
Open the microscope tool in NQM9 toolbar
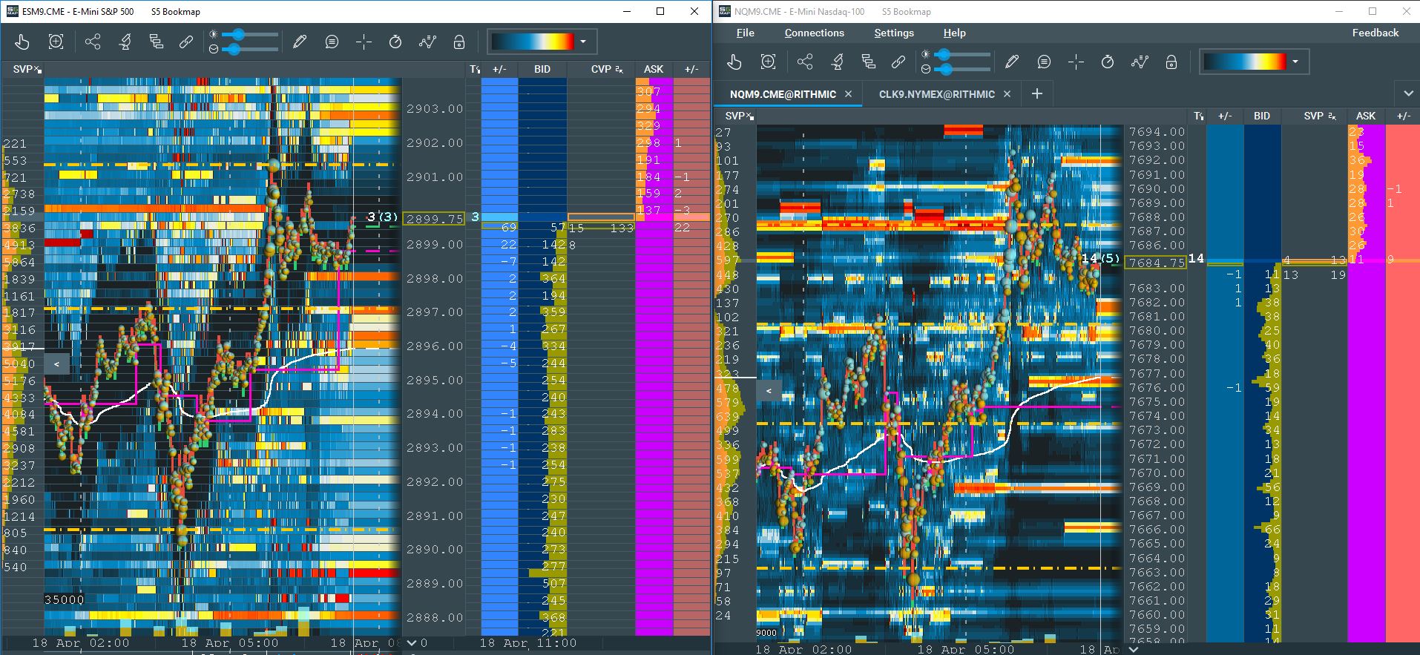[x=838, y=62]
